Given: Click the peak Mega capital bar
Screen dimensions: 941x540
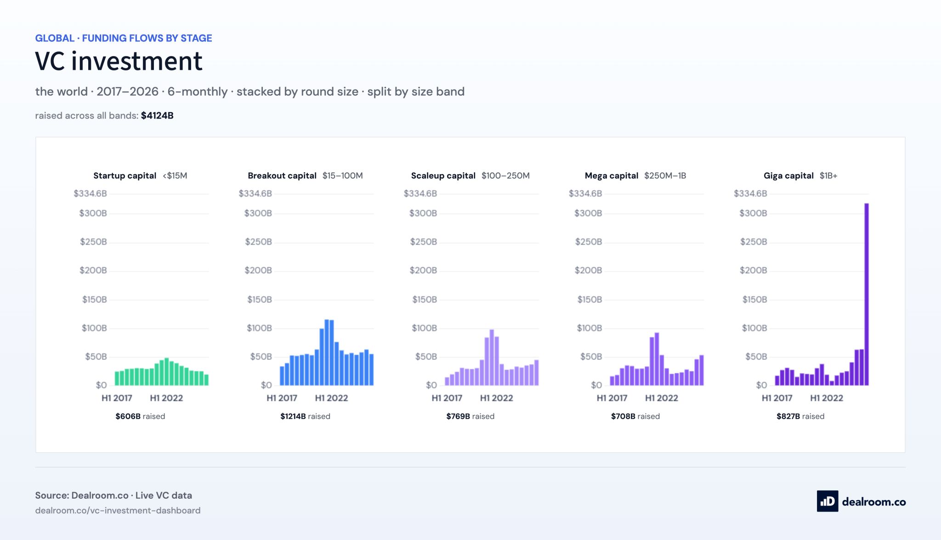Looking at the screenshot, I should [x=657, y=358].
